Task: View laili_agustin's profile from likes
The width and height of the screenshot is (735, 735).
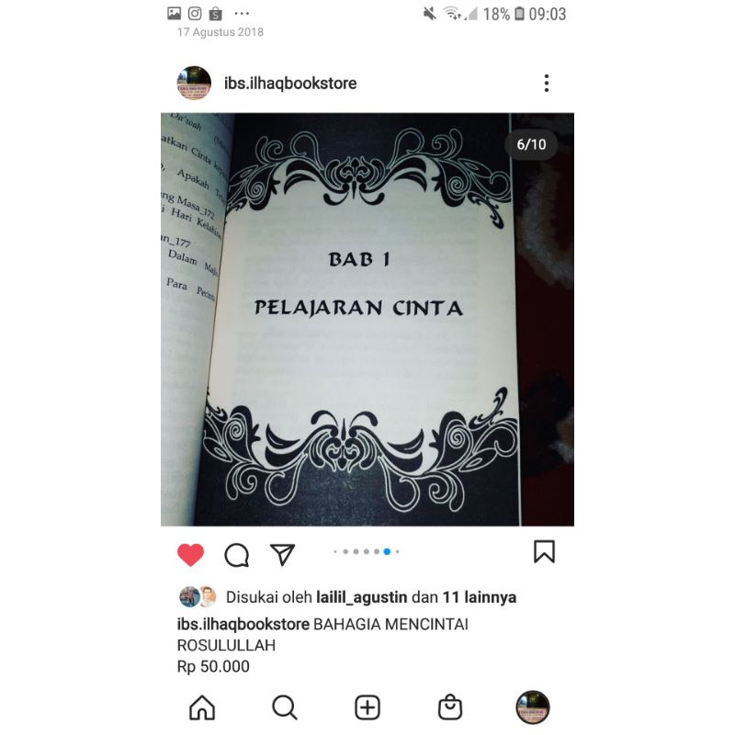Action: (362, 597)
